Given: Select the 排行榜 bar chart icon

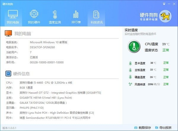Looking at the screenshot, I should 75,14.
